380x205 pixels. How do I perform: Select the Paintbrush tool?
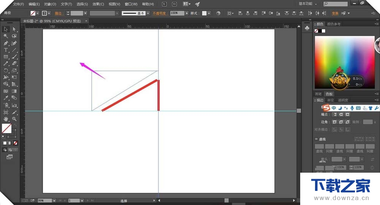(14, 57)
